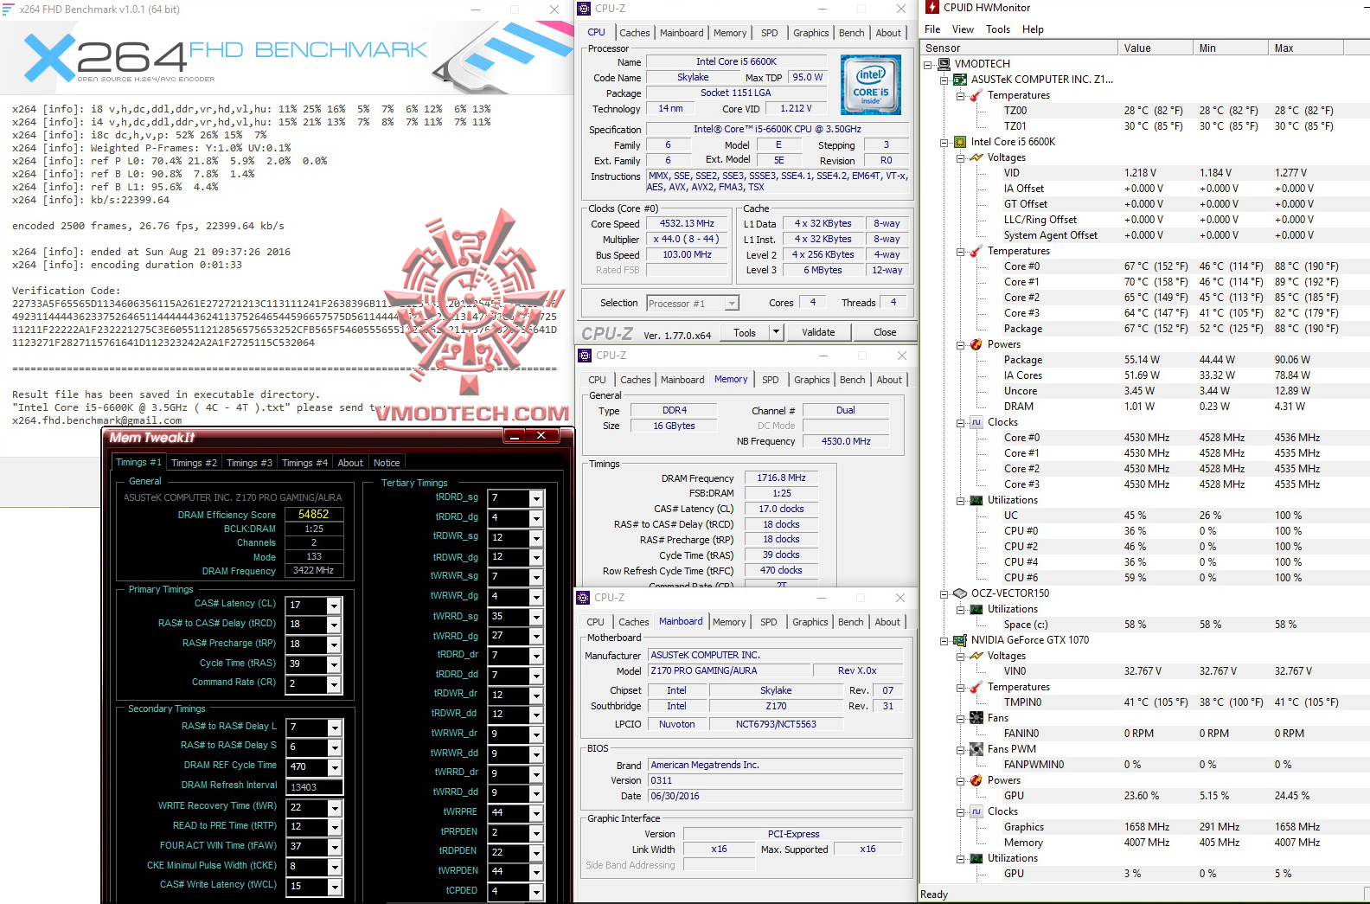Click the x264 FHD Benchmark title bar icon
Screen dimensions: 1370x904
[x=10, y=10]
